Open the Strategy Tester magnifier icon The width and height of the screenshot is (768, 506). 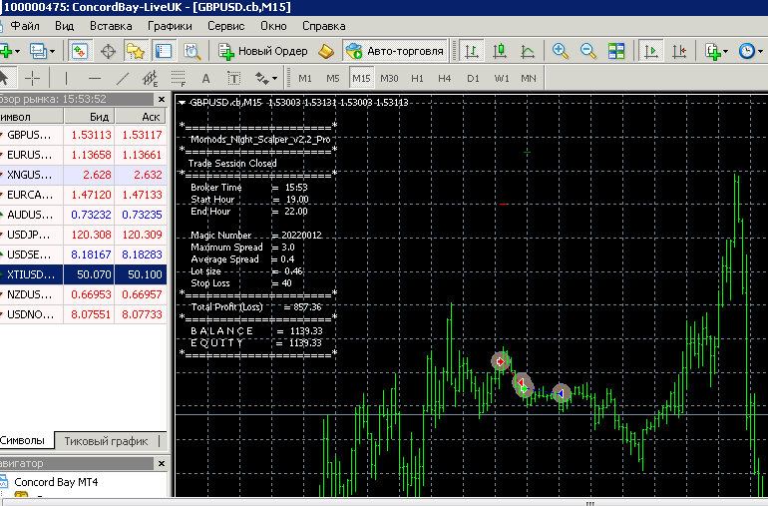click(192, 51)
